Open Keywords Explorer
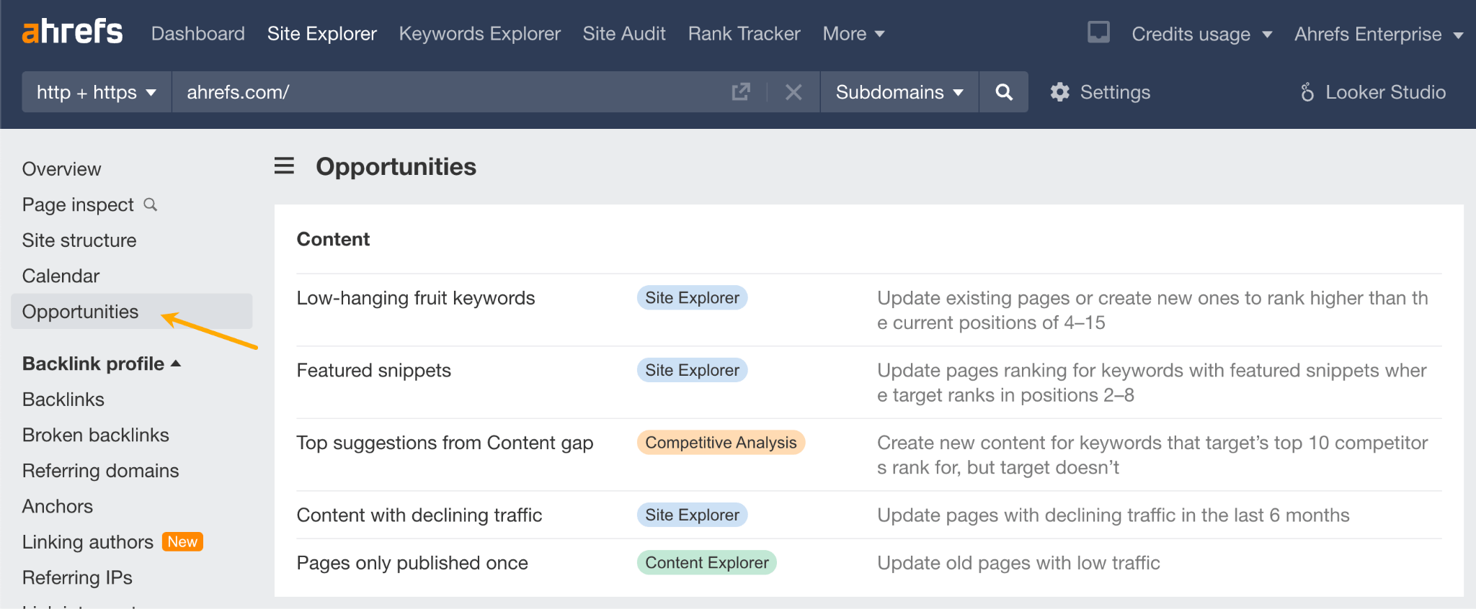This screenshot has width=1476, height=609. click(480, 34)
